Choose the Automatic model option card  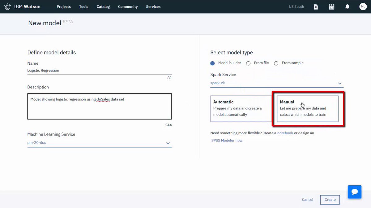pos(241,108)
